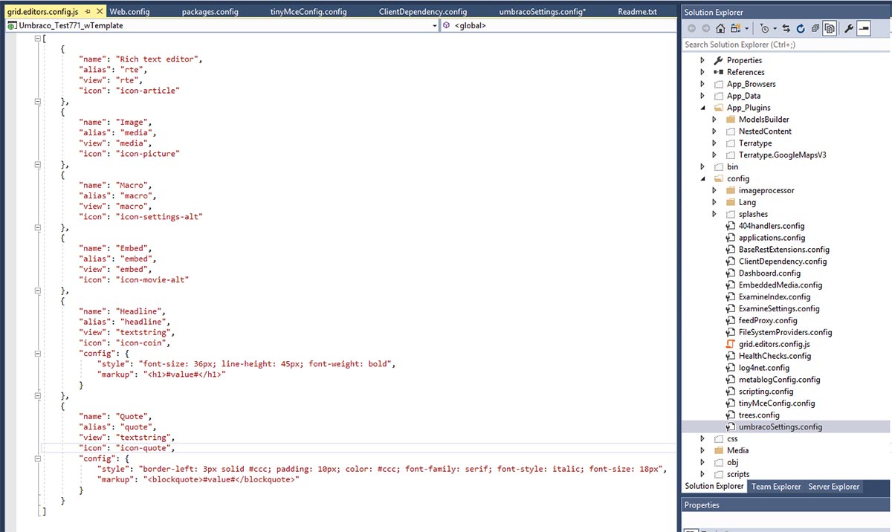The width and height of the screenshot is (892, 532).
Task: Expand the splashes folder
Action: coord(714,214)
